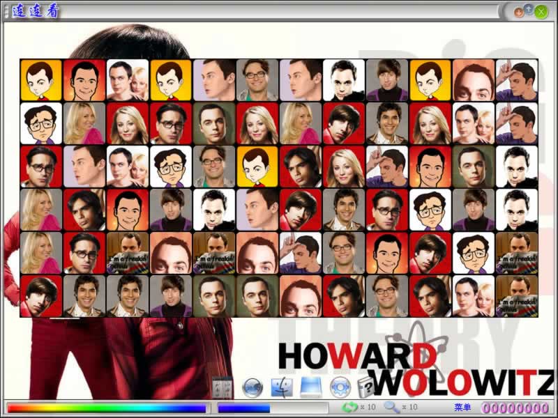Select second-row Leonard on red tile
The image size is (558, 418).
(171, 124)
